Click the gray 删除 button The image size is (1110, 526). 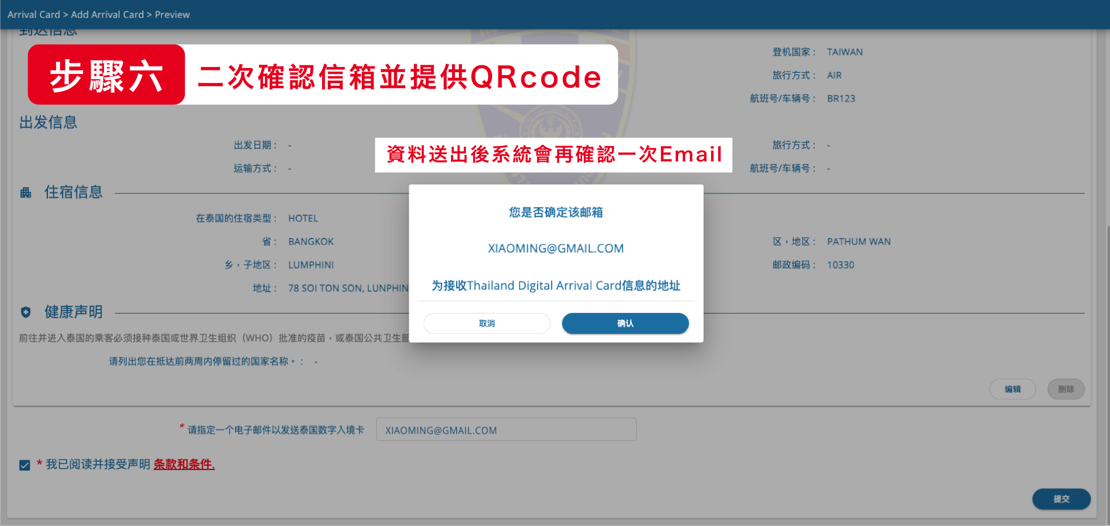[1065, 389]
